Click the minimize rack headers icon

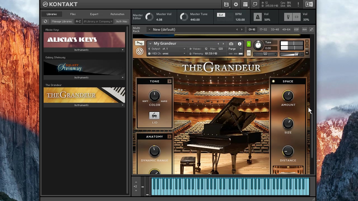311,29
